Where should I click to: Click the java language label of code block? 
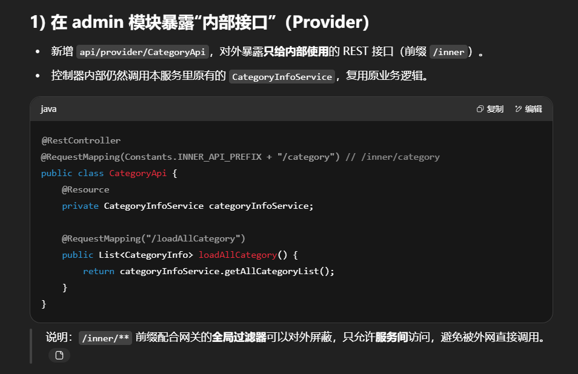point(48,109)
